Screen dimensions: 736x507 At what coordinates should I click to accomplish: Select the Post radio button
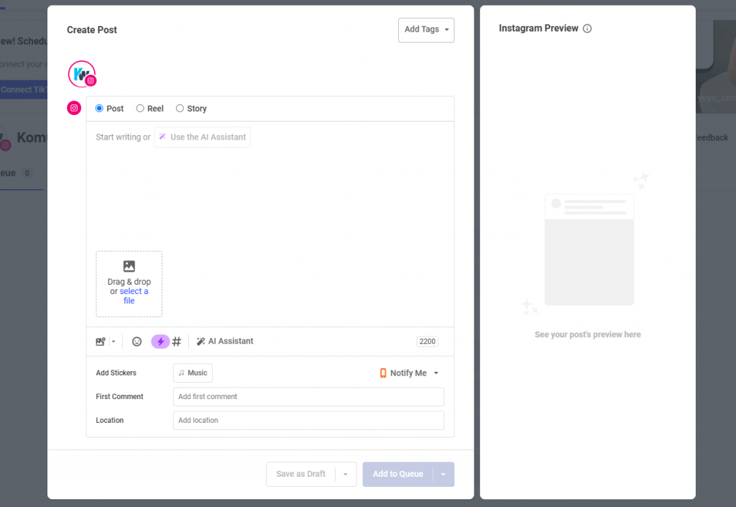pyautogui.click(x=99, y=109)
